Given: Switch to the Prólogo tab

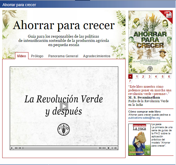Looking at the screenshot, I should pyautogui.click(x=37, y=56).
